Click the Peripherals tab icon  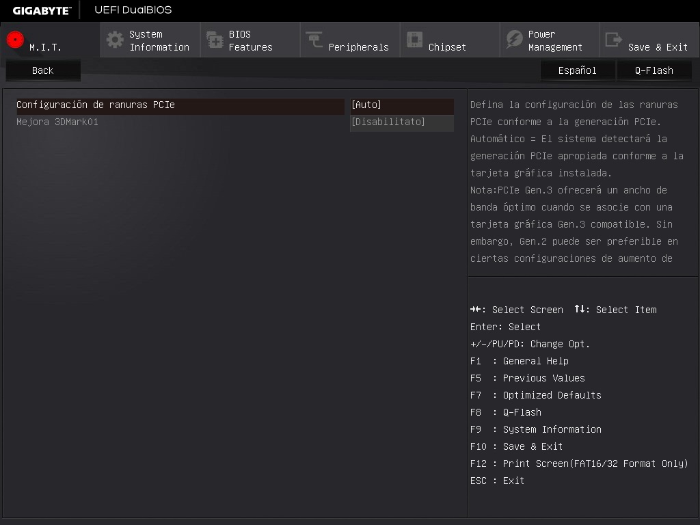coord(314,40)
